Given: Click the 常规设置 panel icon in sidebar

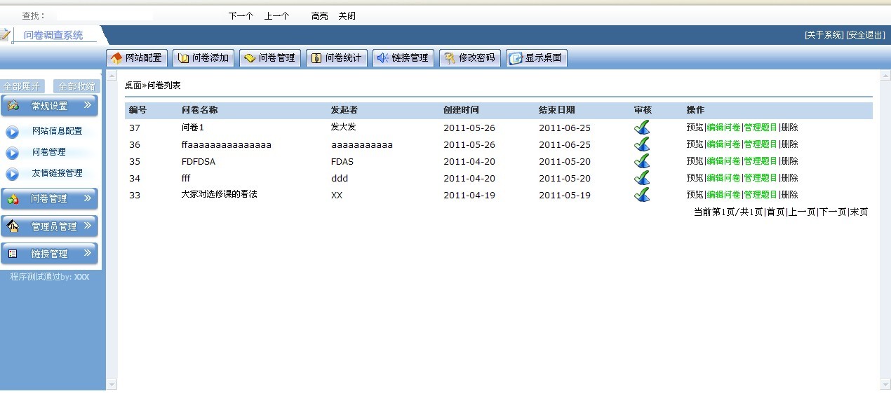Looking at the screenshot, I should tap(13, 106).
